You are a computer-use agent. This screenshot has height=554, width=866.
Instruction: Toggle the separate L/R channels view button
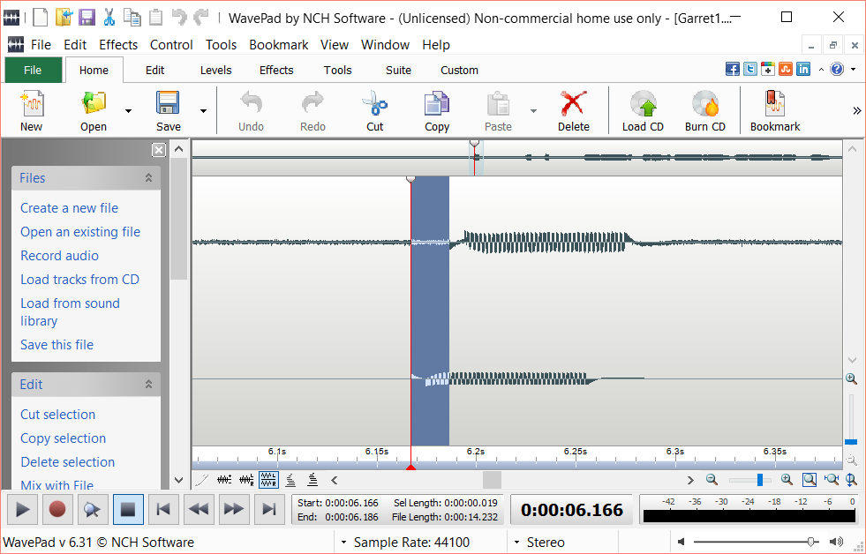pyautogui.click(x=268, y=480)
